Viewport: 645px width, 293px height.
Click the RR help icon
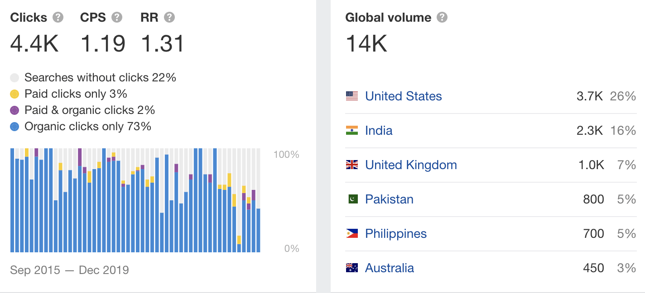pos(169,17)
